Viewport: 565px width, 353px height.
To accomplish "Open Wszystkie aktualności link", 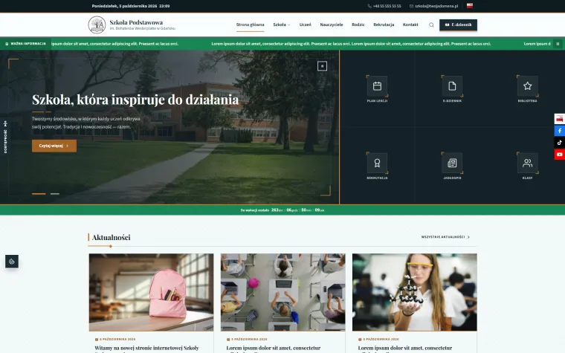I will point(445,237).
